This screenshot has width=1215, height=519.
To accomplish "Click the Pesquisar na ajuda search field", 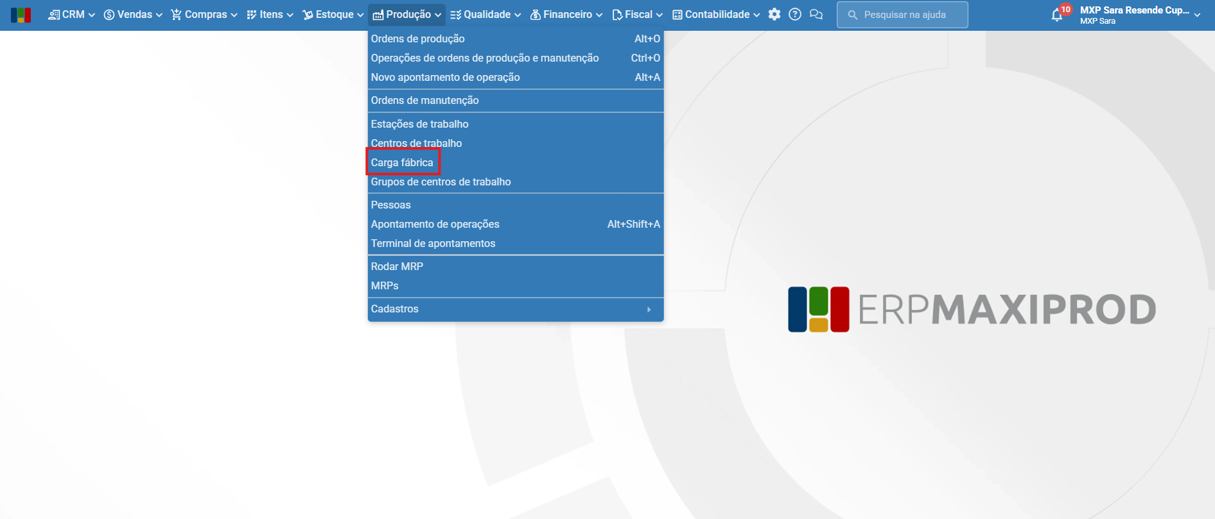I will coord(902,15).
